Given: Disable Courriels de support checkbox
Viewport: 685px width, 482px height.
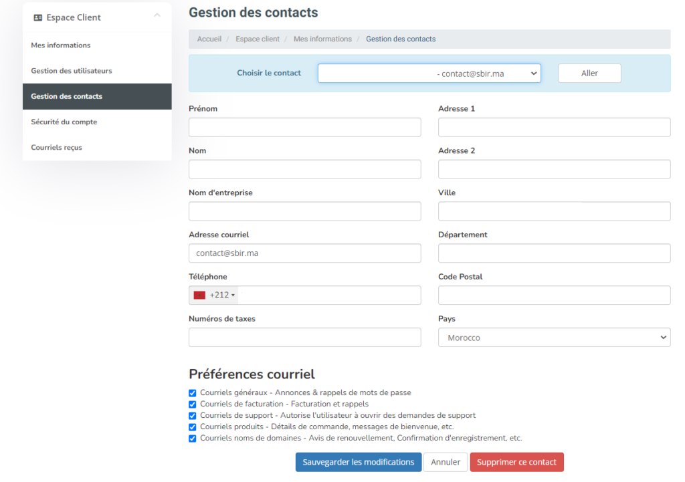Looking at the screenshot, I should tap(193, 416).
